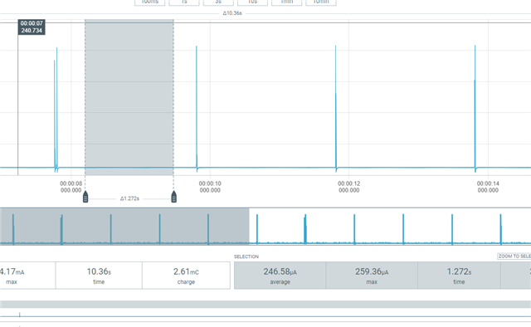531x327 pixels.
Task: Click the current spike near 00:00:10
Action: coord(197,107)
